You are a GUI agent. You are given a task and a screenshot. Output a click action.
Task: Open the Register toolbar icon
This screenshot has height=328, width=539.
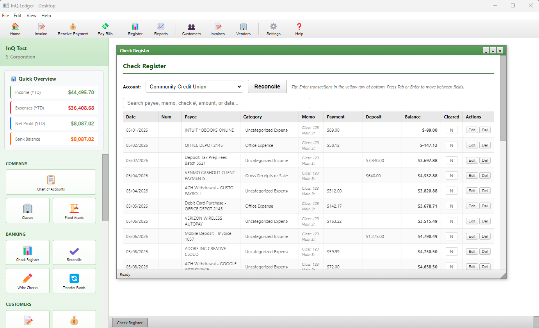click(x=135, y=29)
